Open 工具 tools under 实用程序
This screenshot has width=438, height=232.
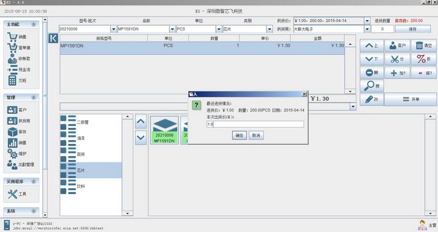[x=17, y=194]
